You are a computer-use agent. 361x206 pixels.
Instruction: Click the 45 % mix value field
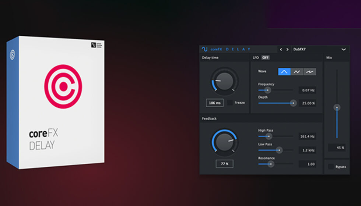tap(337, 148)
